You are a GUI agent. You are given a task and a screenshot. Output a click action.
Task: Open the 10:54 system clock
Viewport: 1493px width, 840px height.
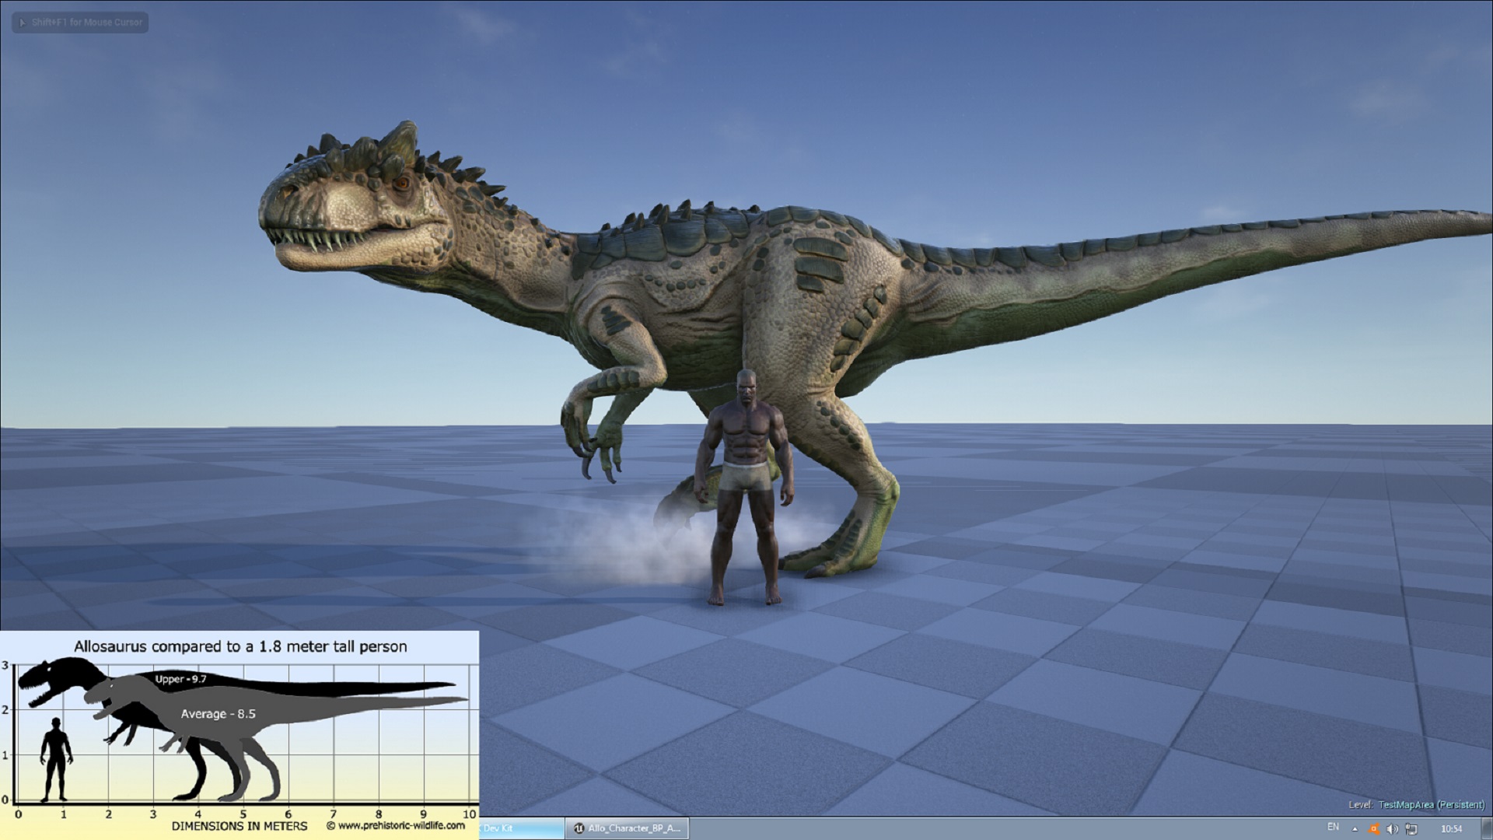pyautogui.click(x=1451, y=829)
